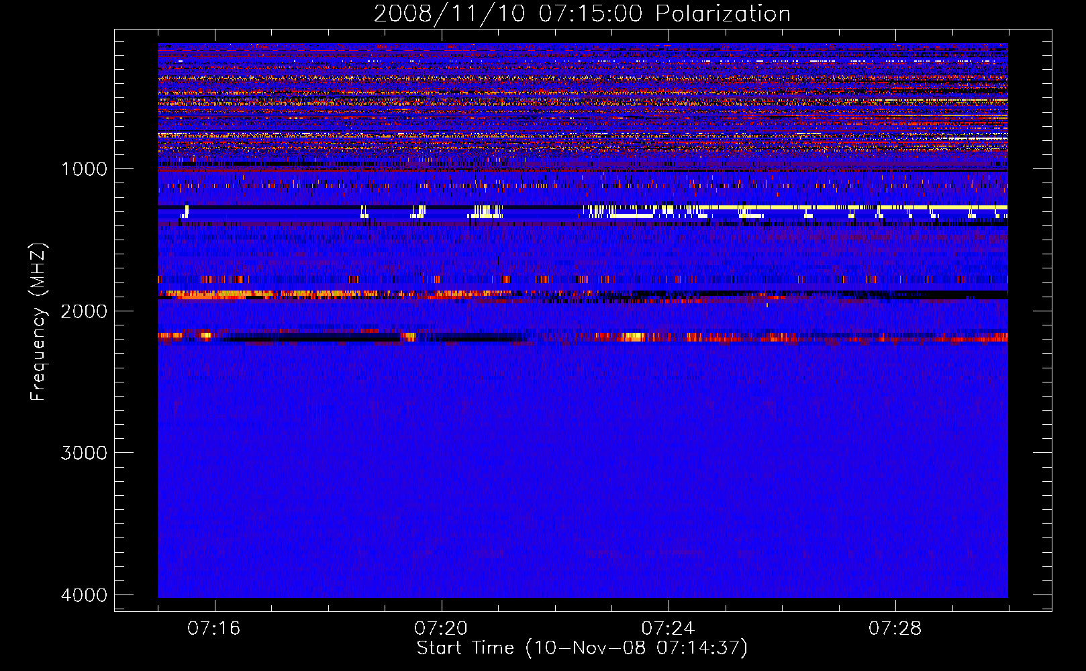Click the 'Start Time (10-Nov-08 07:14:37)' label

582,648
